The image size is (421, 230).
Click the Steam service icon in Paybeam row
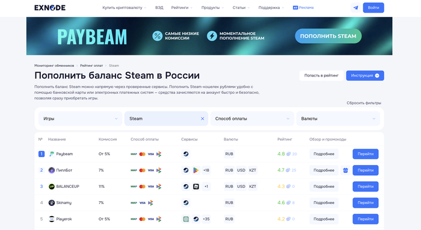click(186, 154)
